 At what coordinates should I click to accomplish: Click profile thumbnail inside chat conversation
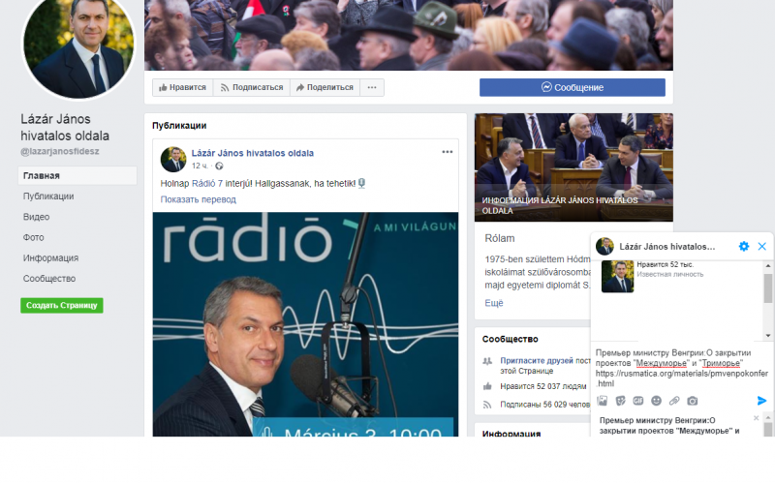click(x=617, y=277)
